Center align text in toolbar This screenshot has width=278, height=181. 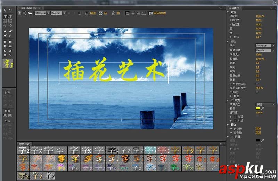(x=133, y=13)
